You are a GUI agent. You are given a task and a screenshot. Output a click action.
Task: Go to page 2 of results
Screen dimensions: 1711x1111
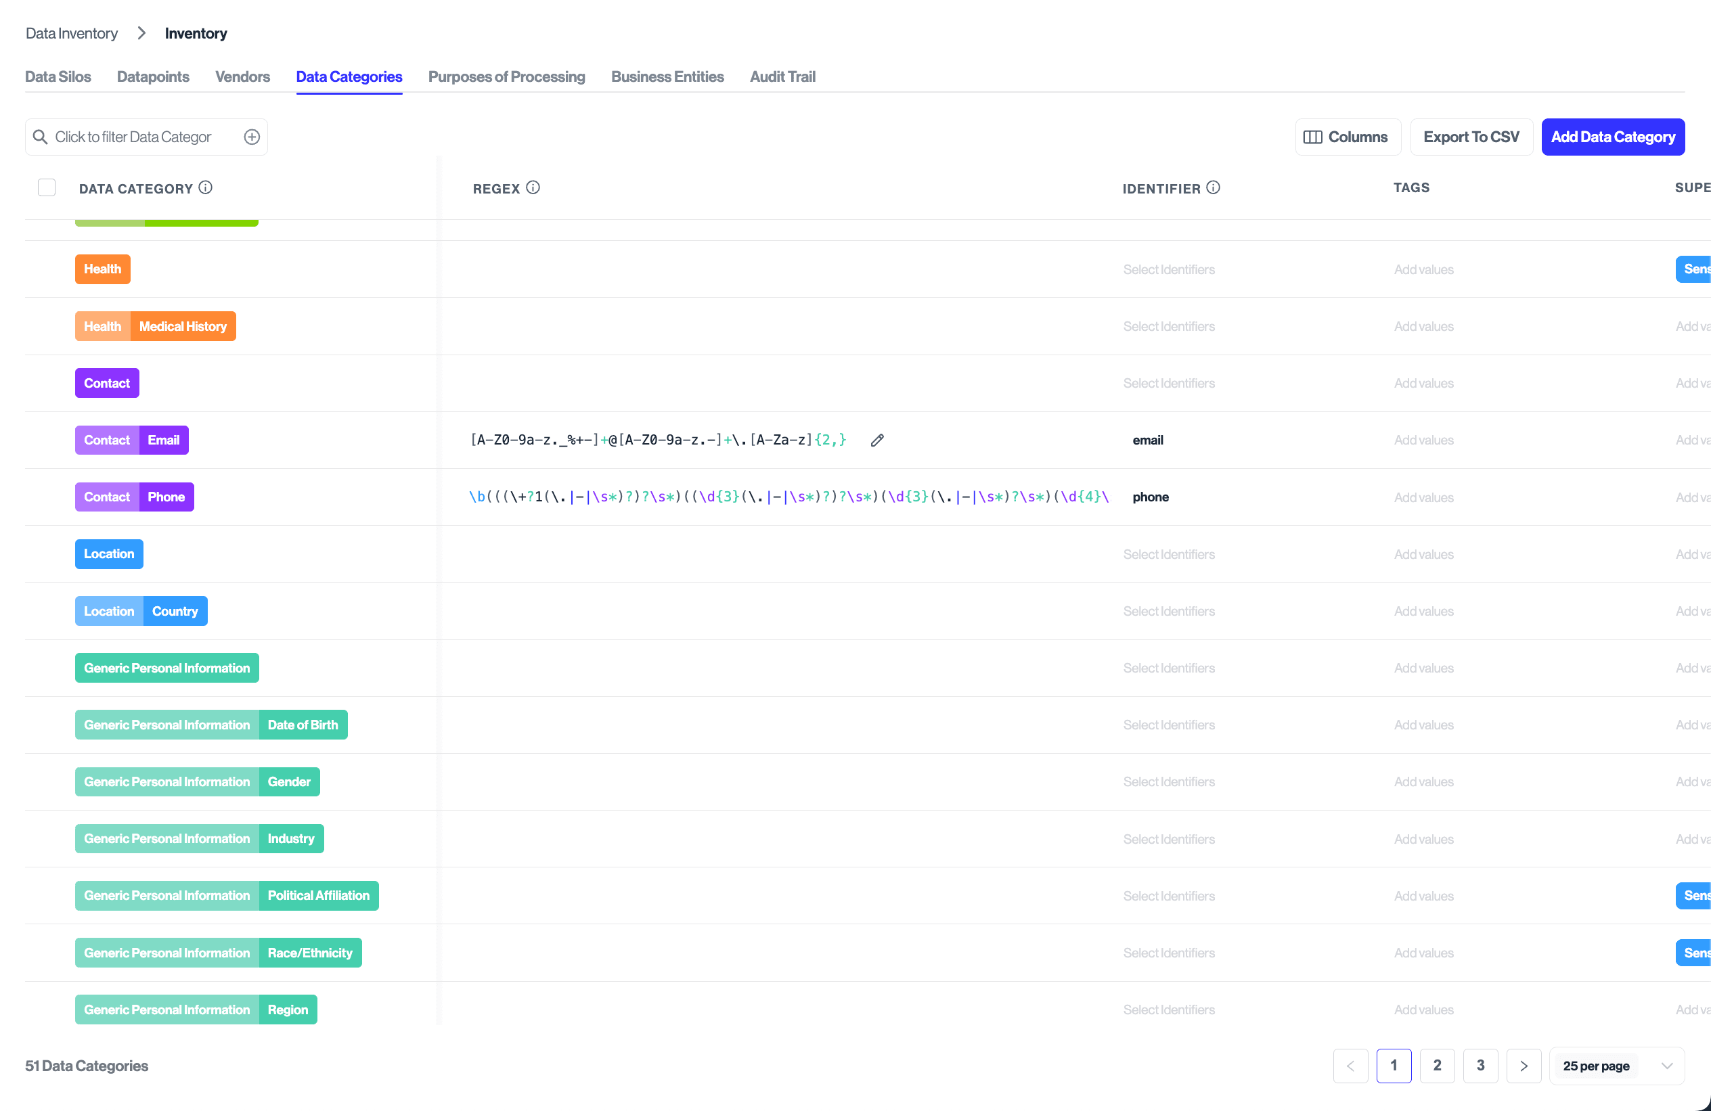point(1436,1065)
